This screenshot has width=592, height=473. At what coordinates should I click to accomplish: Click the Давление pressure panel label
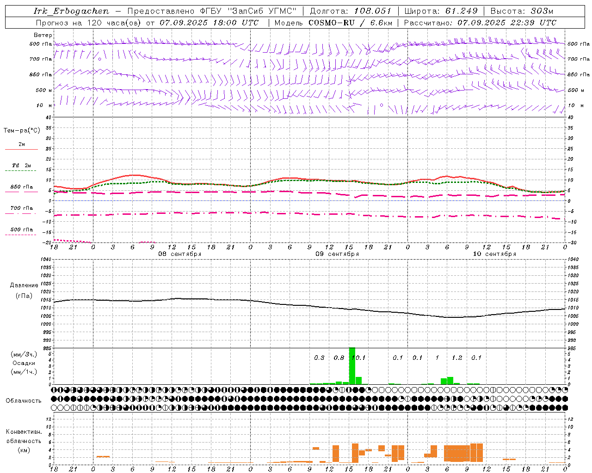click(24, 285)
